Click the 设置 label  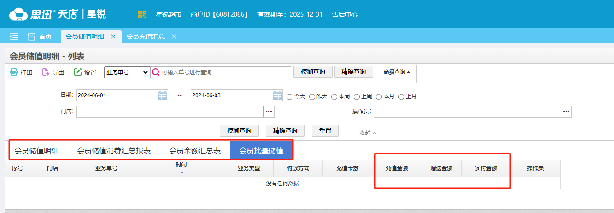click(90, 72)
